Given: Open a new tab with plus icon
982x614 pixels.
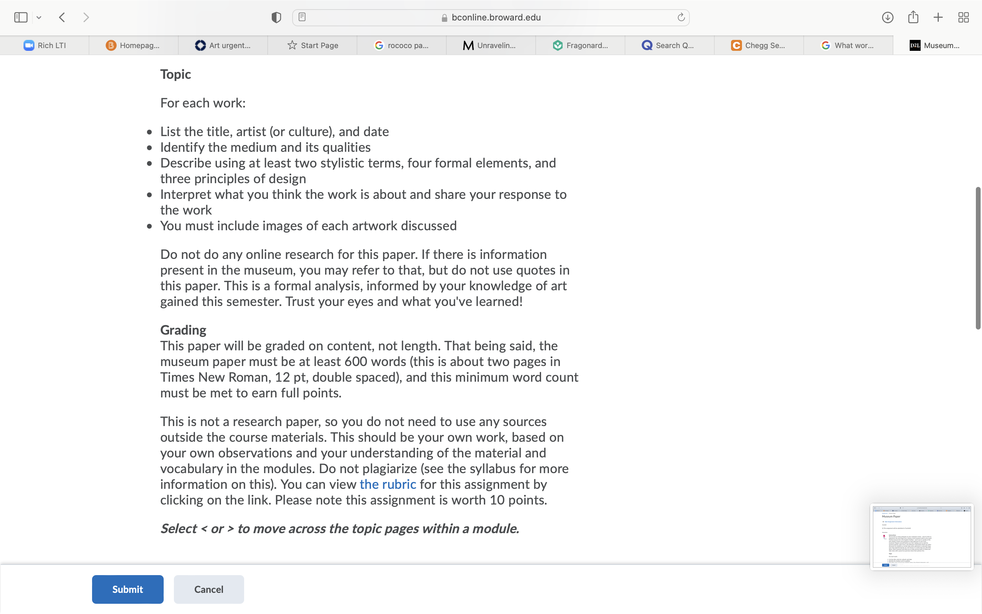Looking at the screenshot, I should (938, 17).
